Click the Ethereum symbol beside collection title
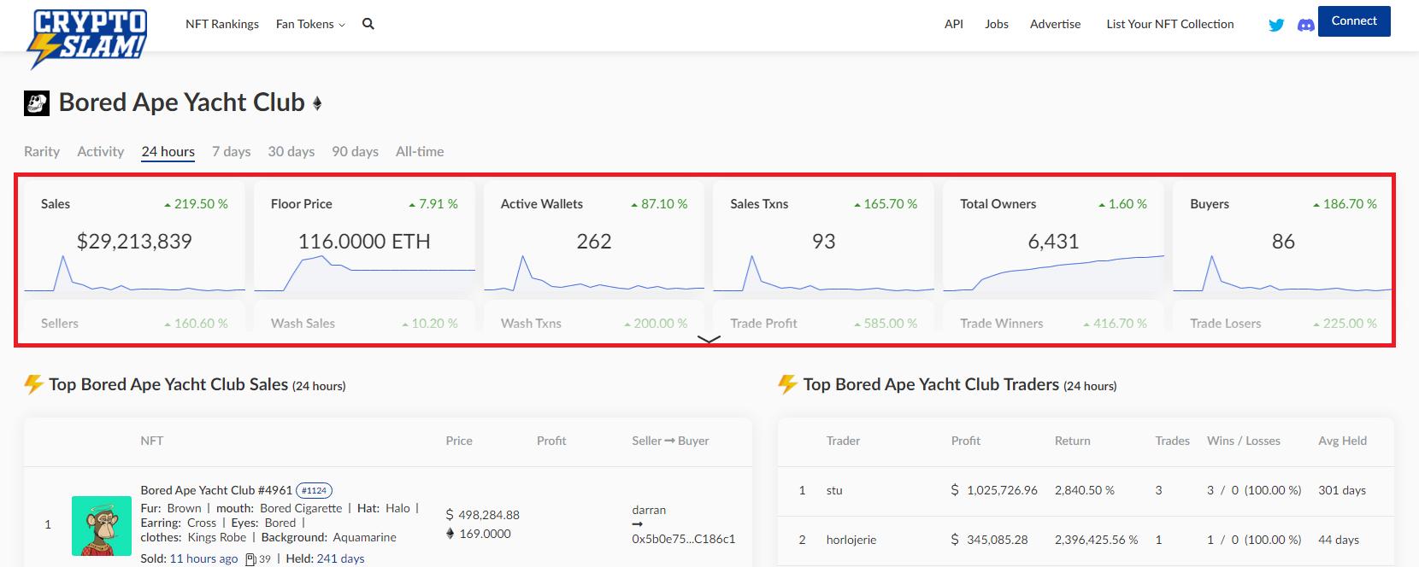Viewport: 1419px width, 567px height. (317, 103)
